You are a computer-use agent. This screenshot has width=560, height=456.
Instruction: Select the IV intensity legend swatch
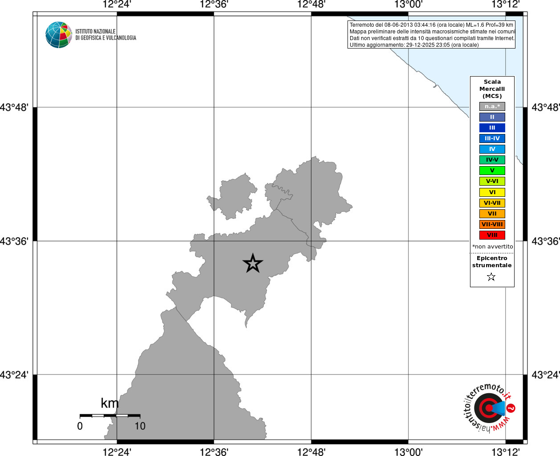(492, 149)
